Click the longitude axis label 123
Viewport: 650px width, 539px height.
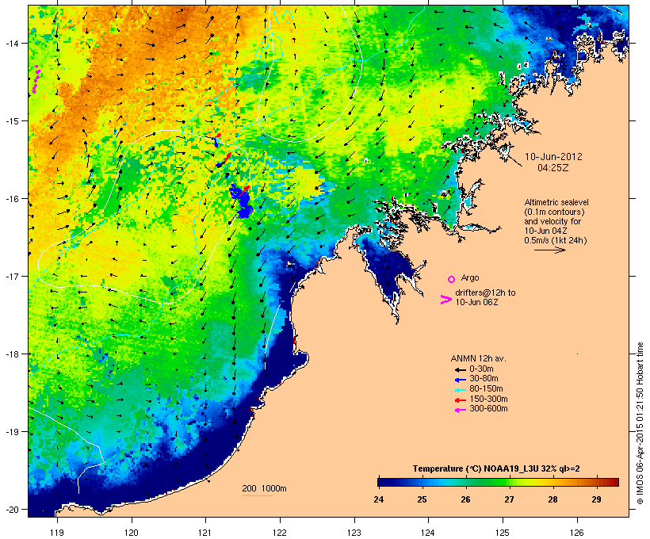[x=354, y=533]
